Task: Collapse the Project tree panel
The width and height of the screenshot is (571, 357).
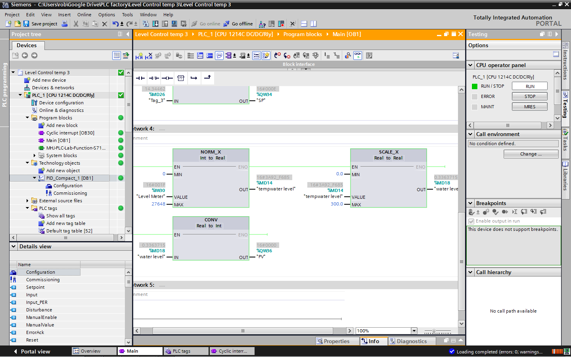Action: (128, 34)
